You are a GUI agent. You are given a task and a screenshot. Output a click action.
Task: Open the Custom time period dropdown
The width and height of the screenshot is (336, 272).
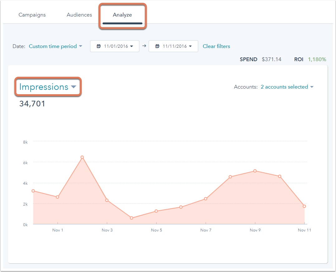pyautogui.click(x=55, y=46)
